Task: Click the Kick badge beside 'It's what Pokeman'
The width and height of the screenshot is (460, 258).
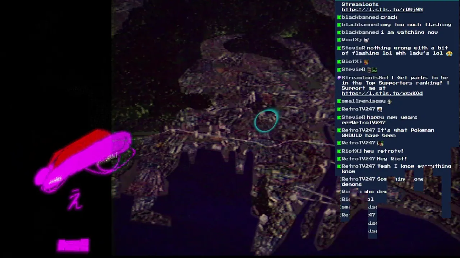Action: (339, 131)
